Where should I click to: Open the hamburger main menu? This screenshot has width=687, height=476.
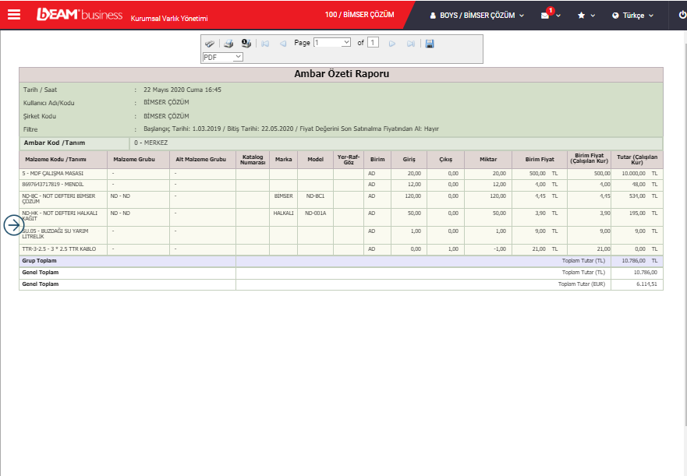click(x=14, y=15)
